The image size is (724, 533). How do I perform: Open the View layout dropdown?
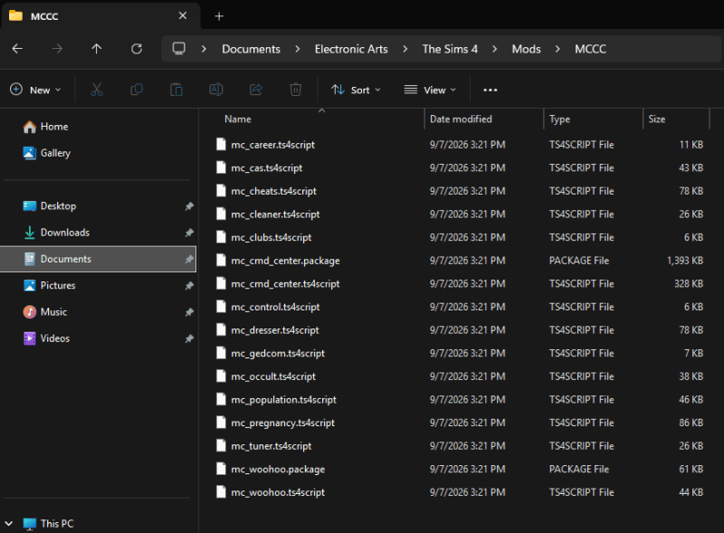pyautogui.click(x=430, y=90)
